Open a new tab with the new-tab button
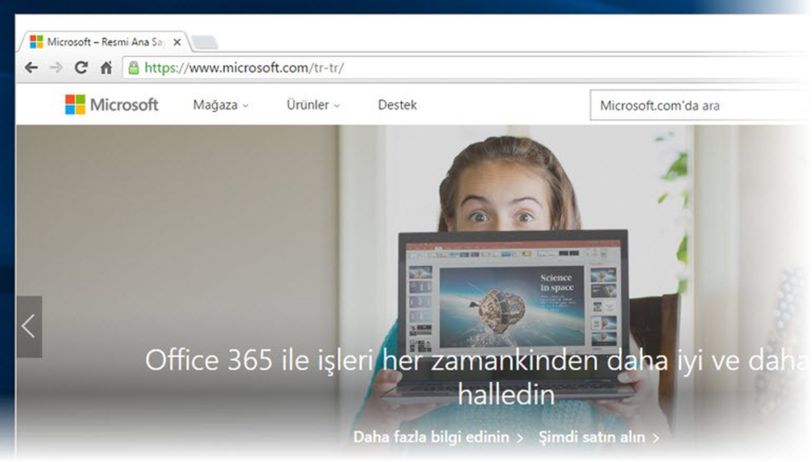This screenshot has height=462, width=812. pos(204,43)
